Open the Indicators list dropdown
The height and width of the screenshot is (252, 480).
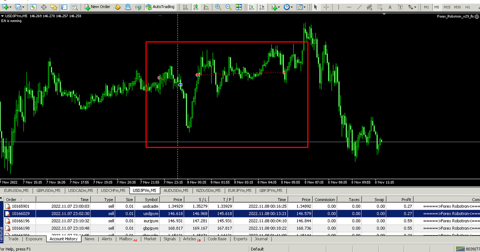[275, 7]
